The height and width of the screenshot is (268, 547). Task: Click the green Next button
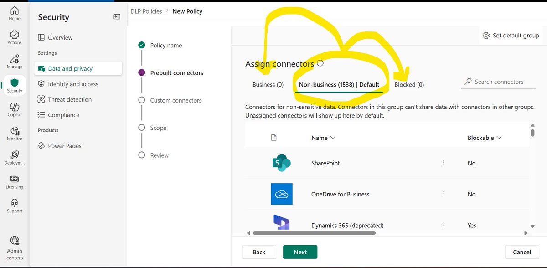300,252
